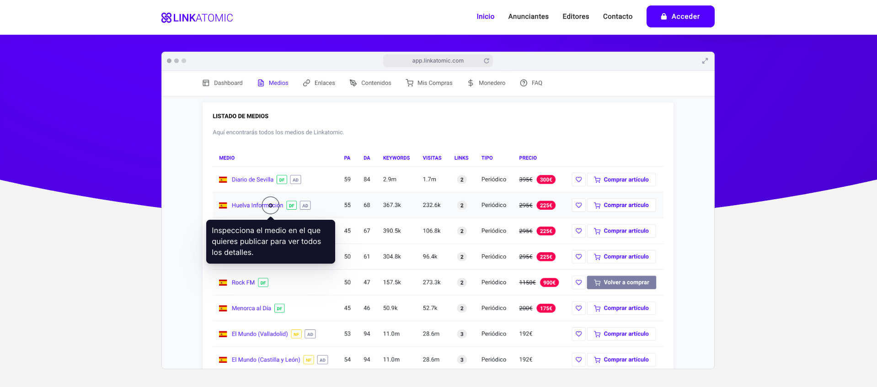Click the NF badge beside El Mundo (Valladolid)

[296, 334]
